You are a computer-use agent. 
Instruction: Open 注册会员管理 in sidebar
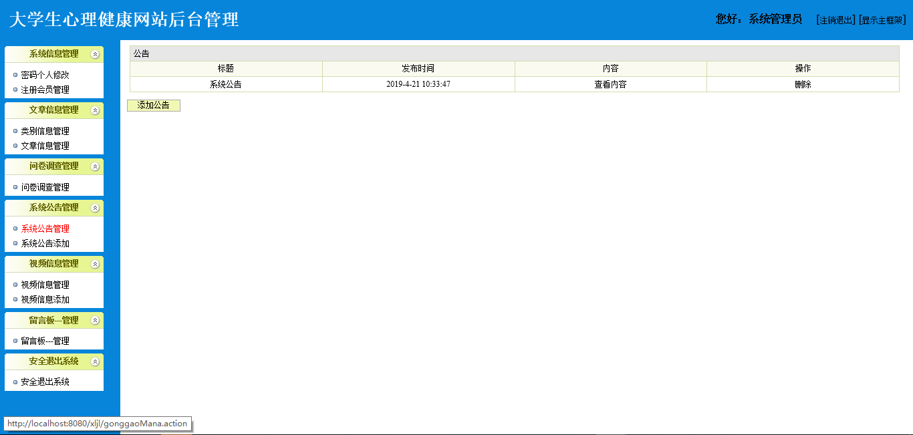45,90
